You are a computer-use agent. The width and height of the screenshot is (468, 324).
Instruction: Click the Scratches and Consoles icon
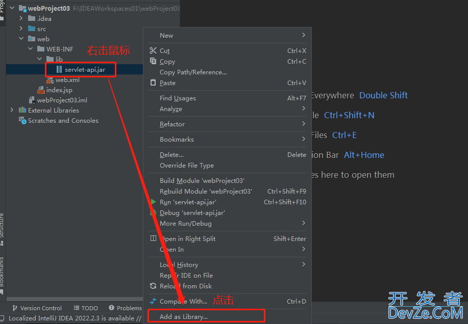tap(22, 120)
